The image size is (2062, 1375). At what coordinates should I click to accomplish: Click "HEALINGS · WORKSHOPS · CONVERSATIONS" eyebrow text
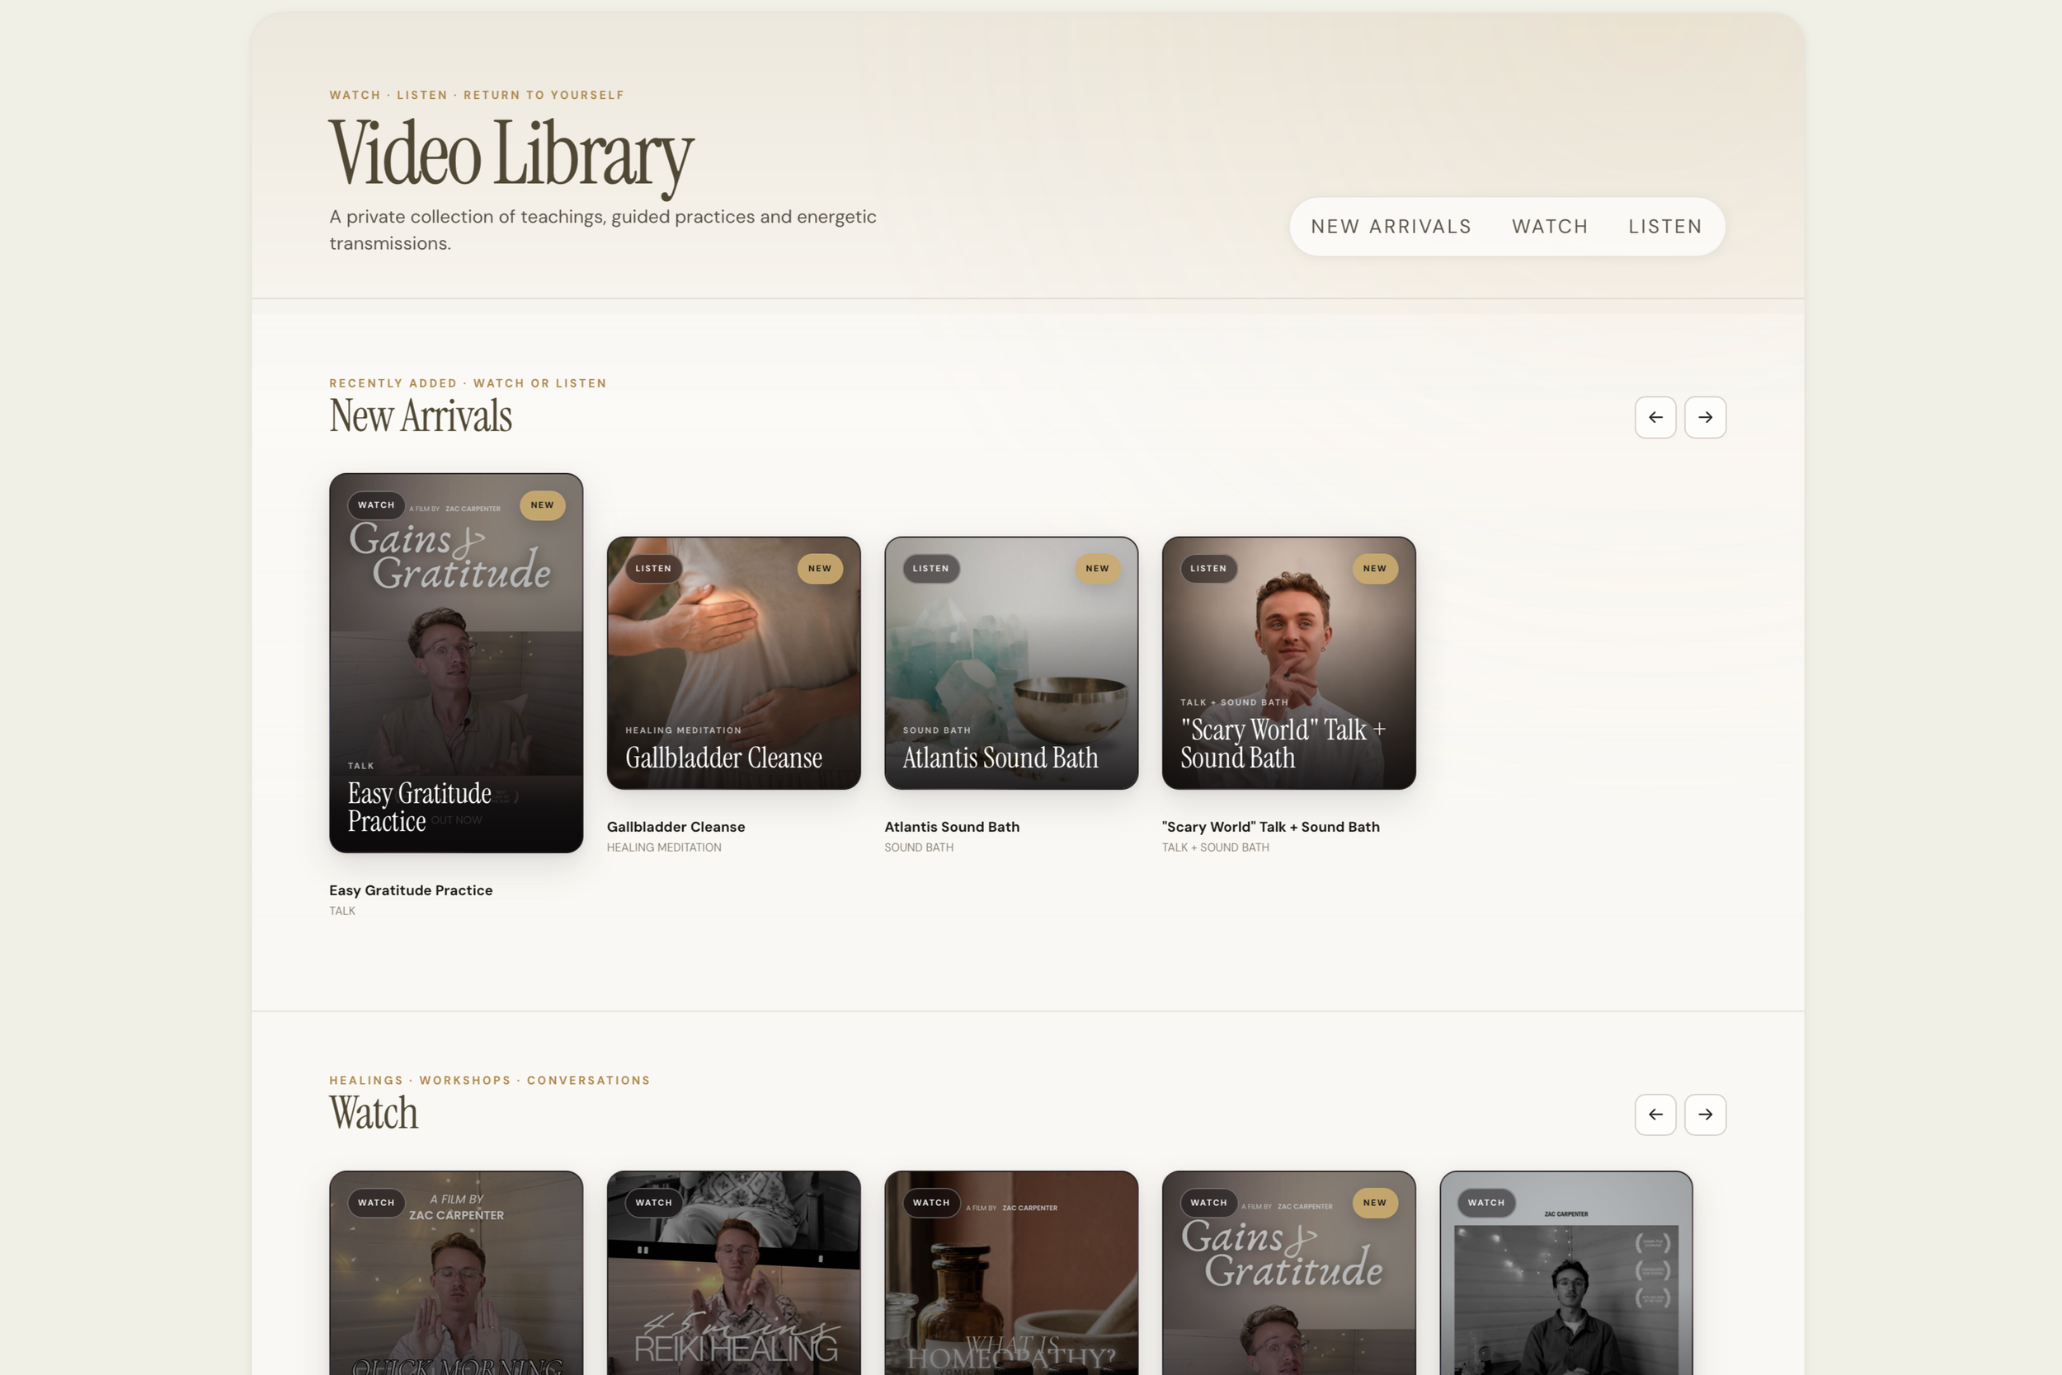[490, 1081]
